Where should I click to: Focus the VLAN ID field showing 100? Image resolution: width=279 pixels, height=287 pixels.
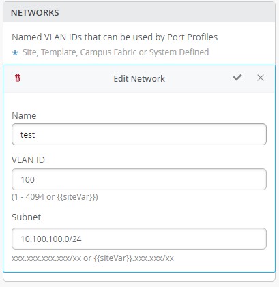tap(139, 179)
